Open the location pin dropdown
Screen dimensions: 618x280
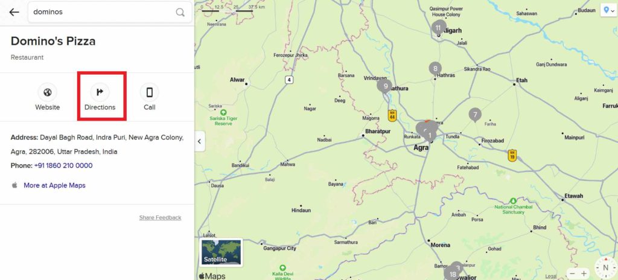[x=608, y=11]
